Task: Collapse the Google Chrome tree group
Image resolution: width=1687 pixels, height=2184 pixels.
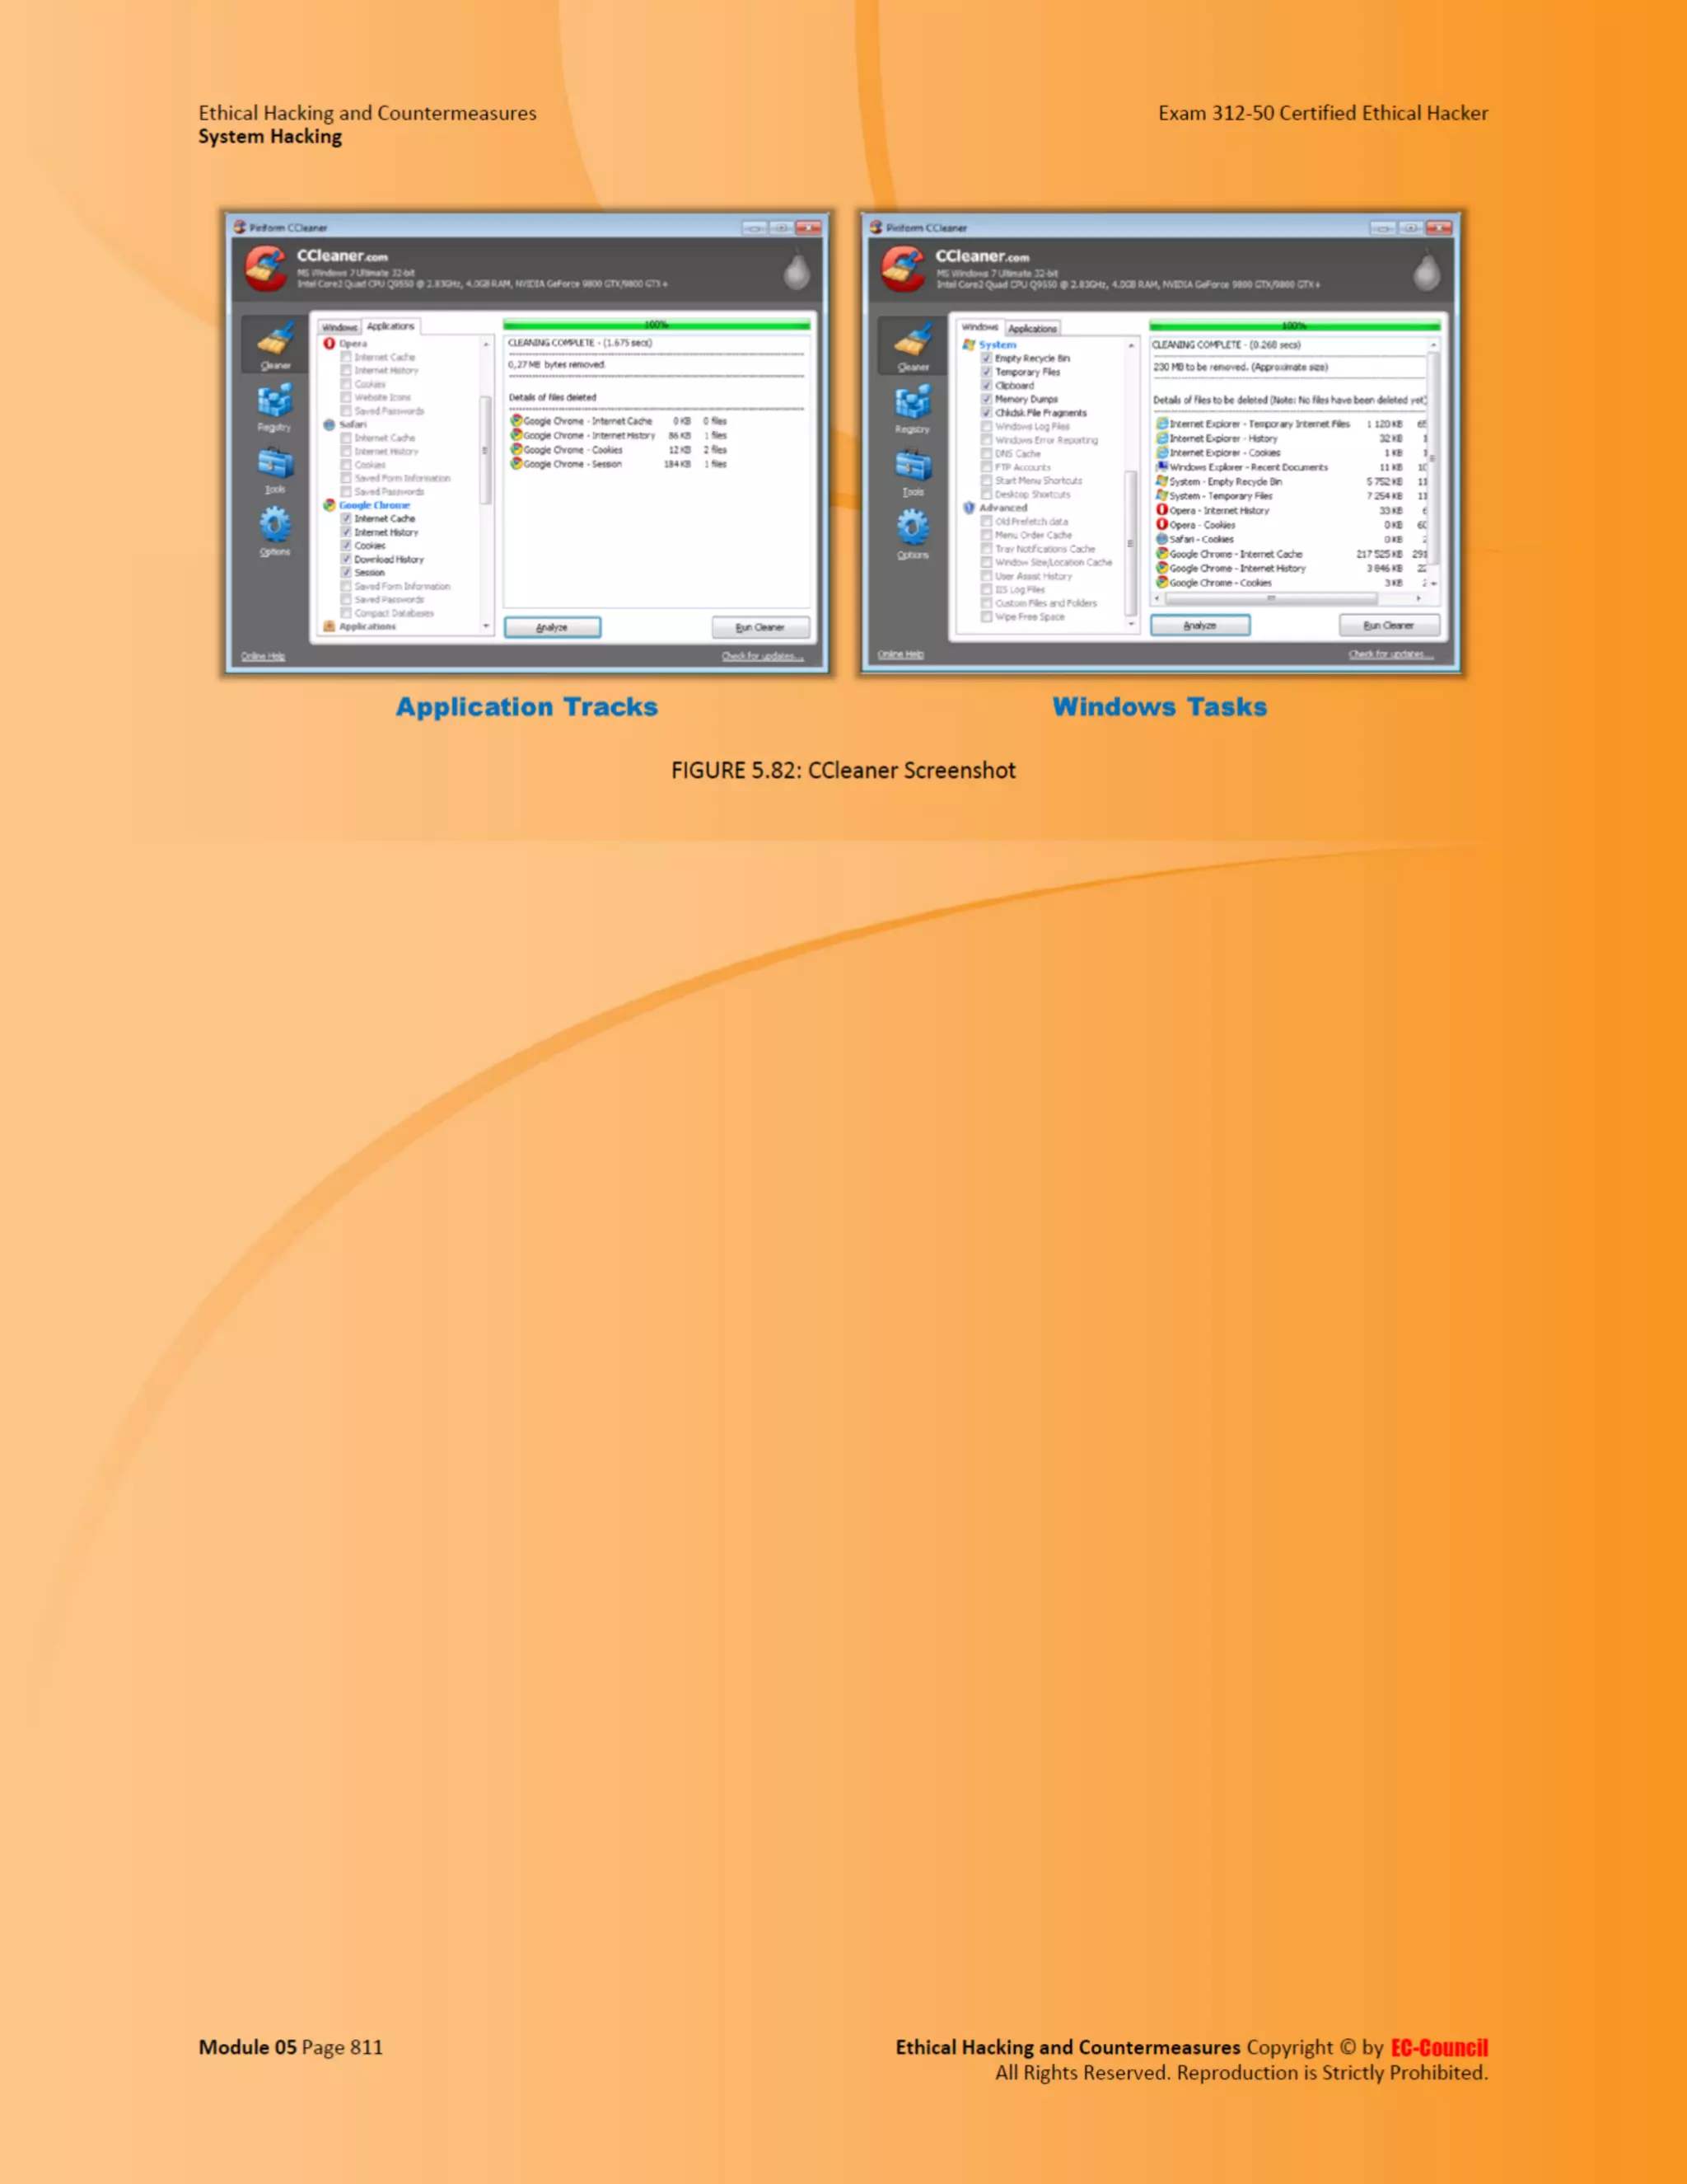Action: point(374,505)
